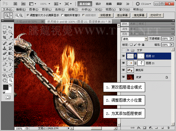This screenshot has height=131, width=176.
Task: Click the 打印尺寸 button
Action: [156, 15]
